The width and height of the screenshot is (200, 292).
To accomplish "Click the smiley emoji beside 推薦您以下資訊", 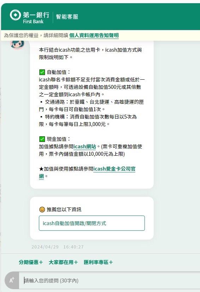I will 42,210.
